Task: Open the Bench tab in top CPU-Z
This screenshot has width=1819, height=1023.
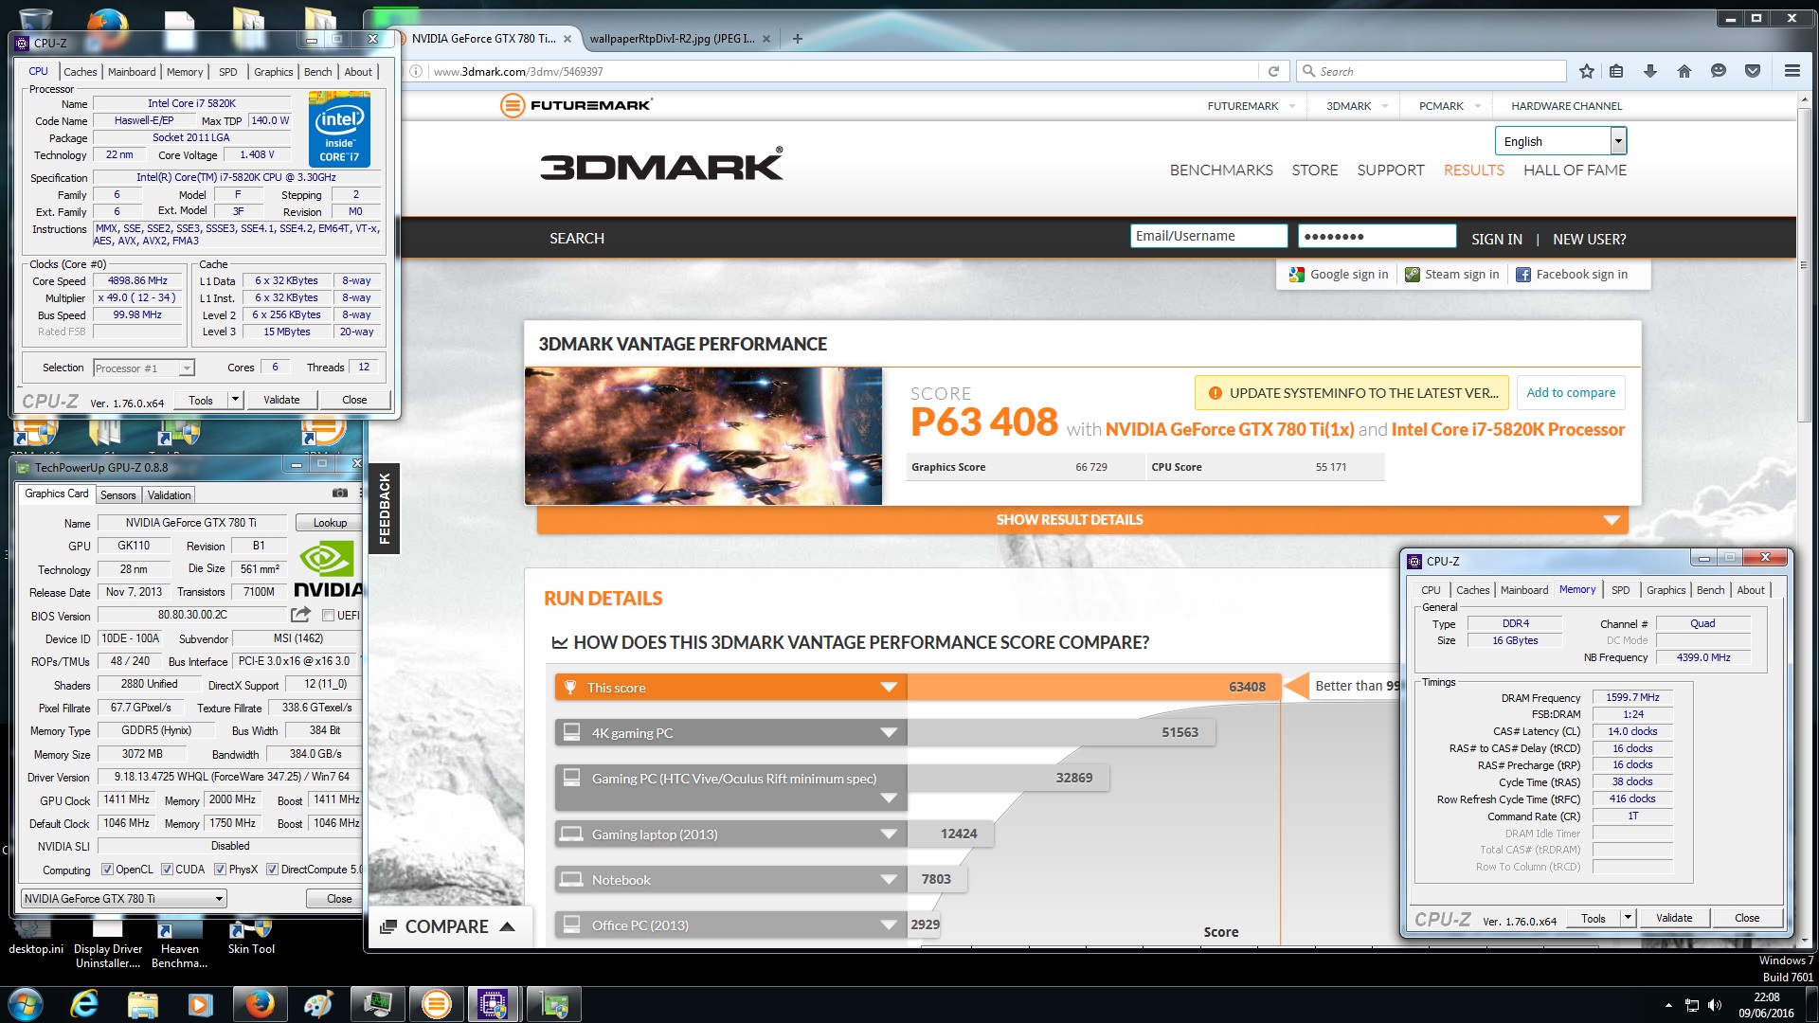Action: tap(318, 72)
